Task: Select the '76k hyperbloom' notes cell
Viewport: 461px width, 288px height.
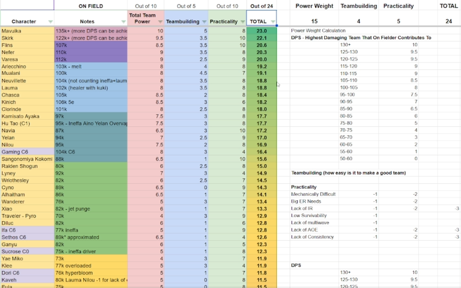Action: coord(91,273)
